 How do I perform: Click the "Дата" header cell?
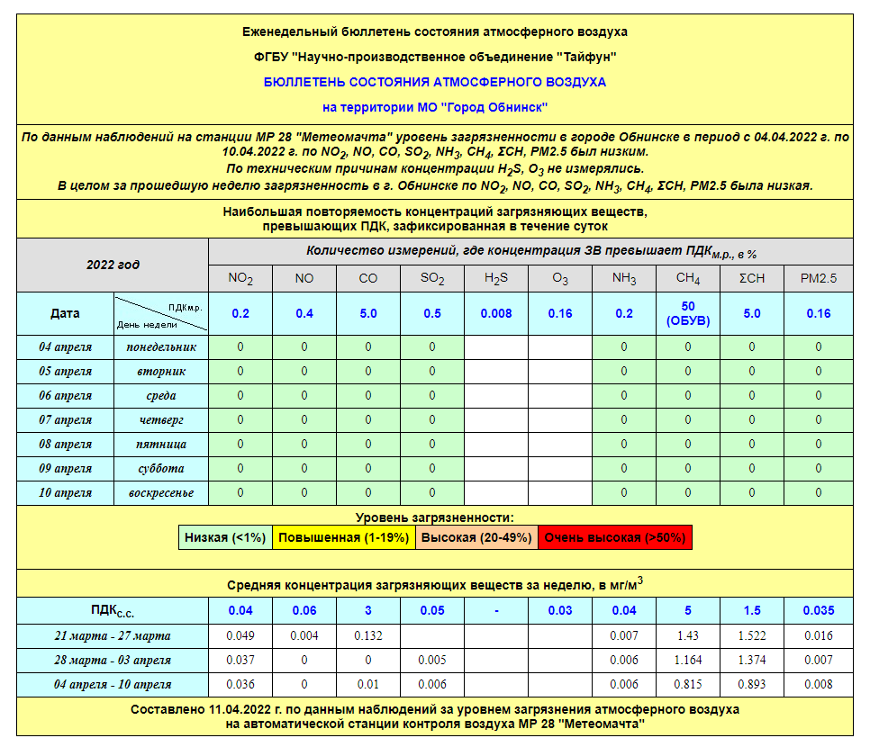pyautogui.click(x=65, y=313)
